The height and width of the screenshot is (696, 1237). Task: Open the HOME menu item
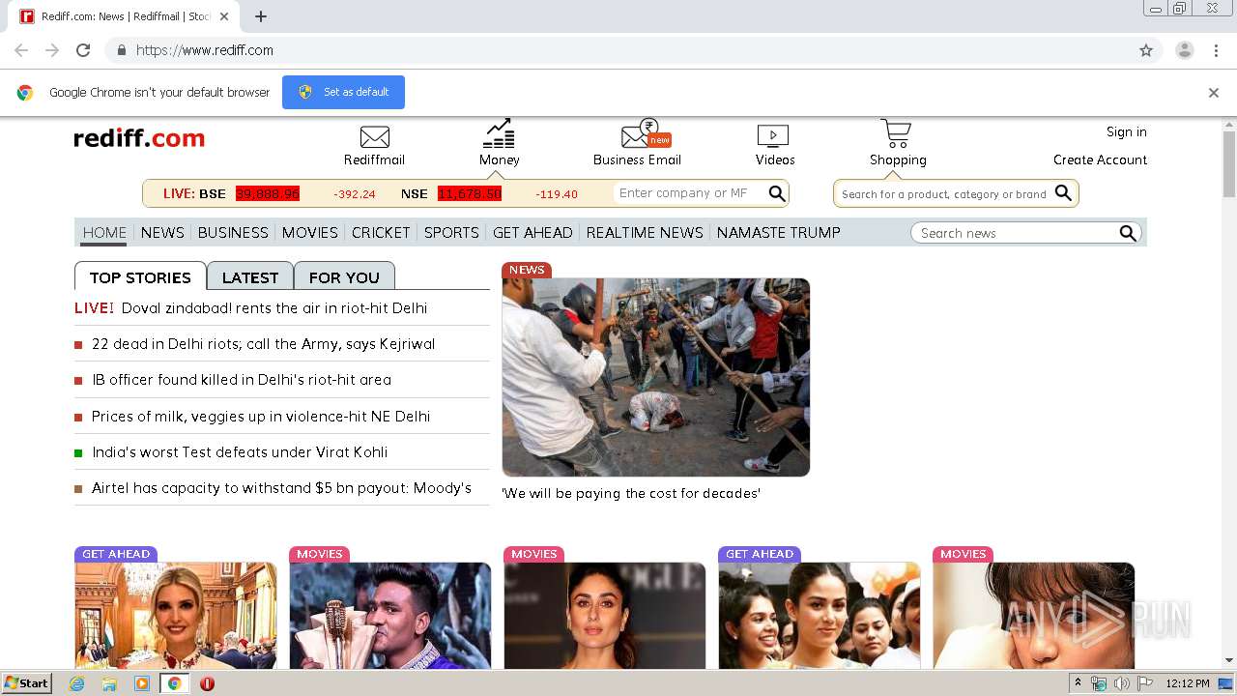104,233
